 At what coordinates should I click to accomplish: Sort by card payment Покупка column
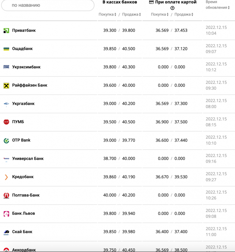pos(160,14)
